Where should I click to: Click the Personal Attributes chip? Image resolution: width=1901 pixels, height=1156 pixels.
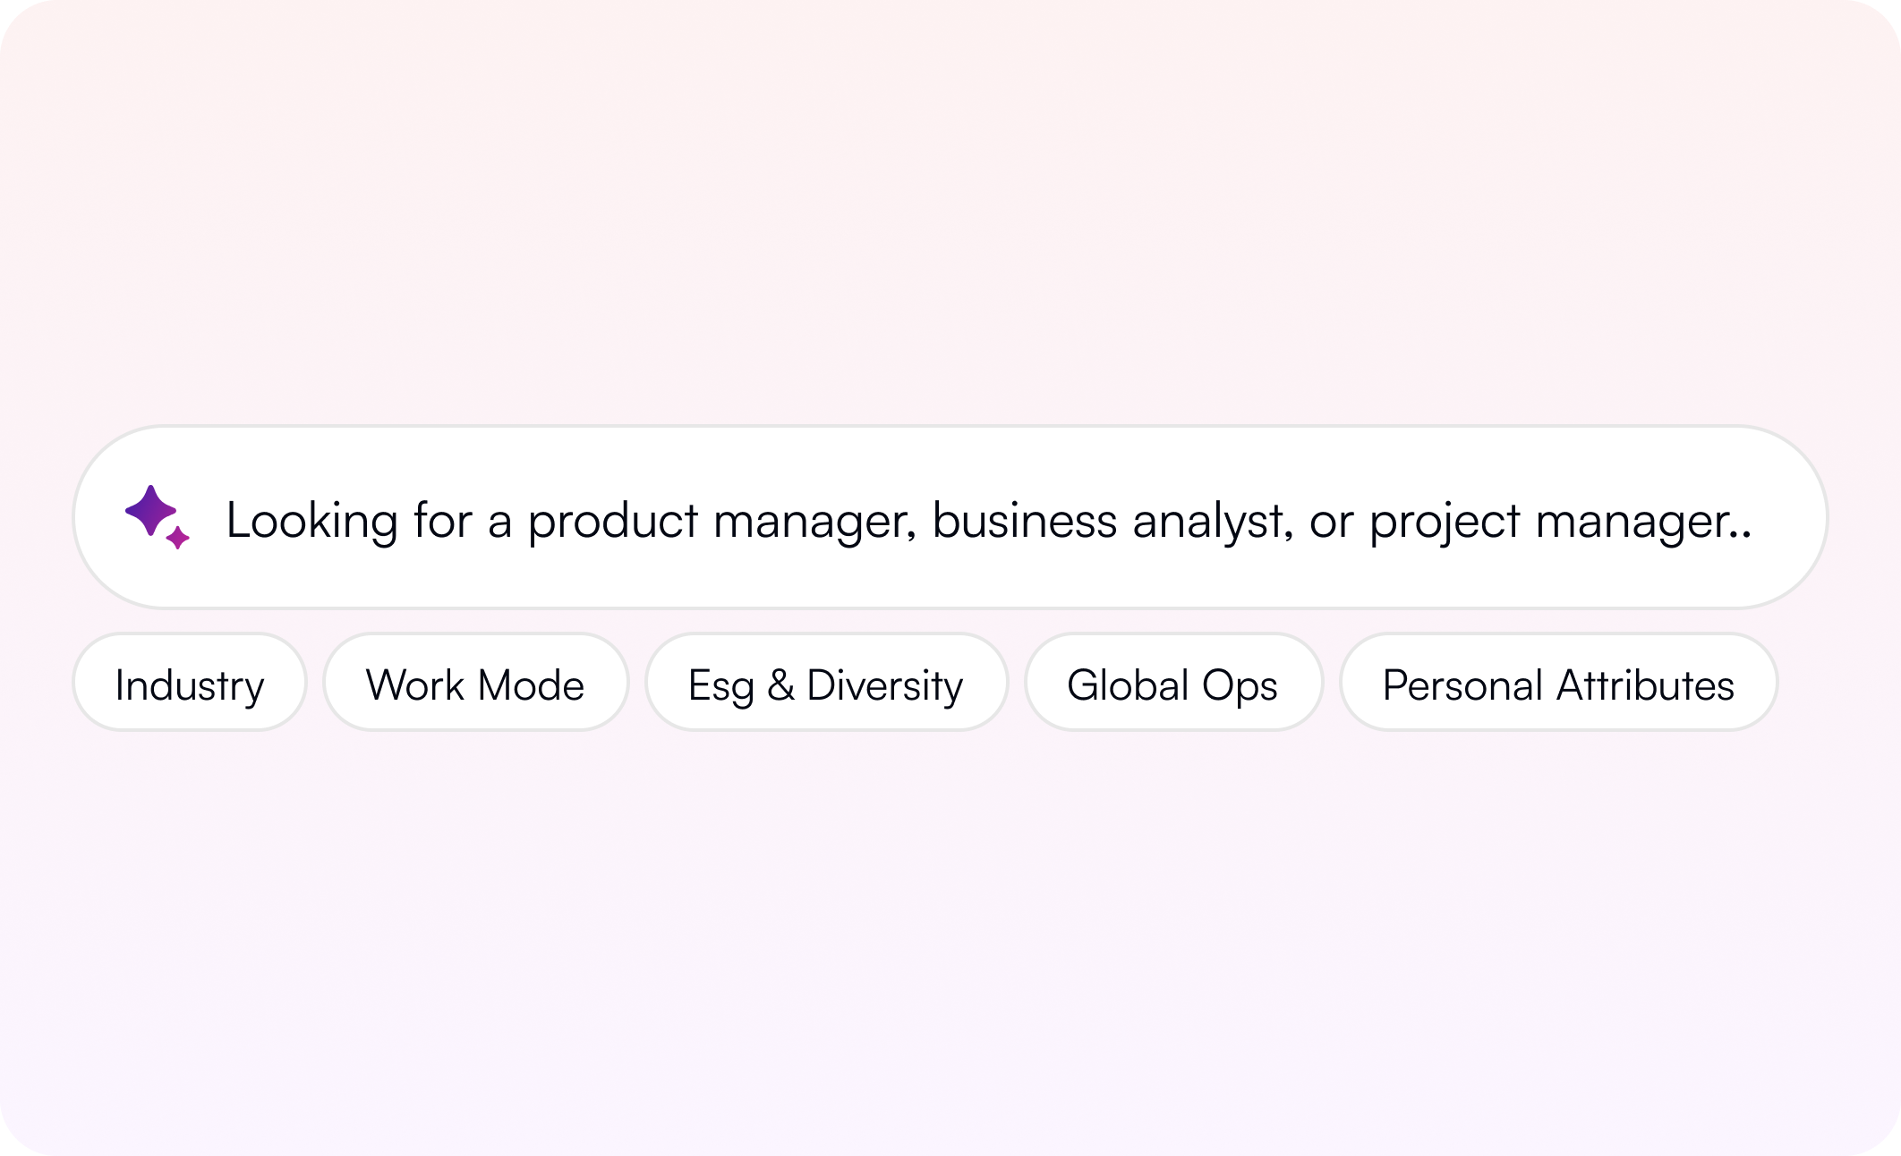coord(1558,683)
